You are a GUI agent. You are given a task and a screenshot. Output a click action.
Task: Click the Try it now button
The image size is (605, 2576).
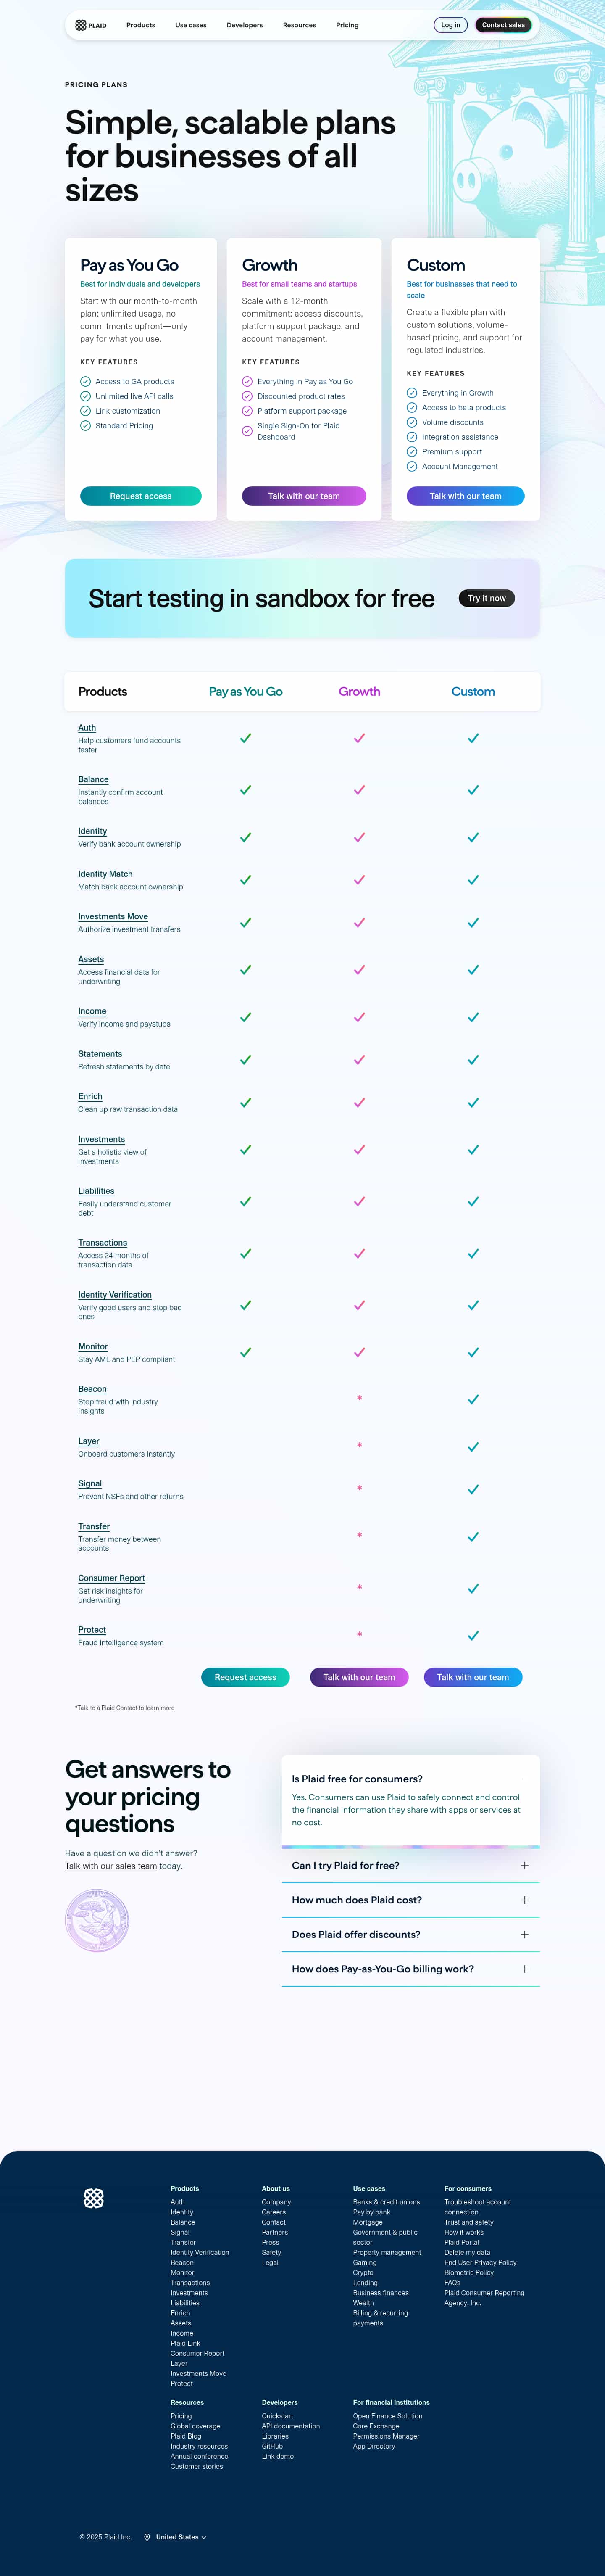tap(487, 598)
